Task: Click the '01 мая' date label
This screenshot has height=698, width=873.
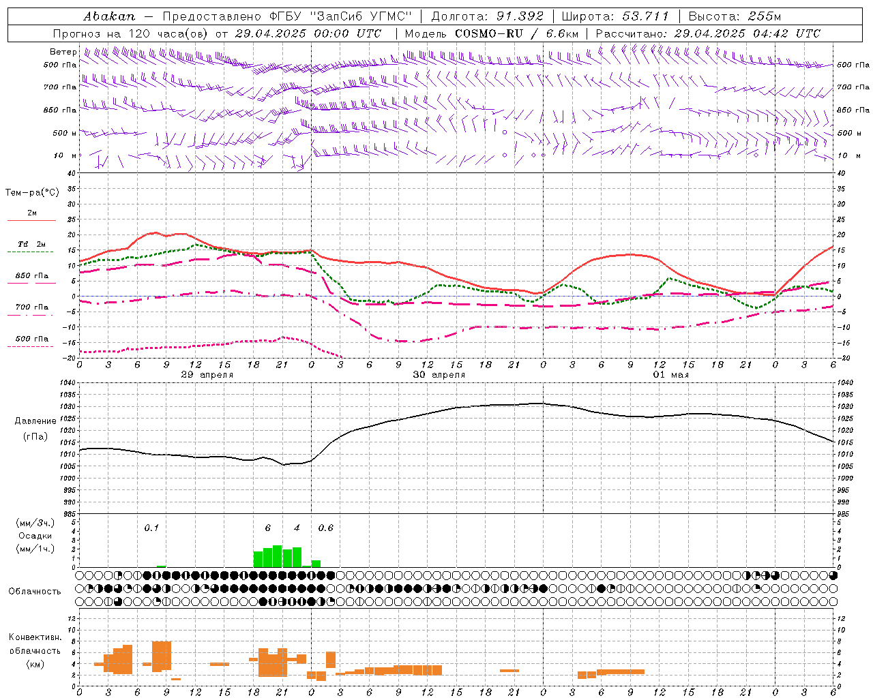Action: point(670,375)
